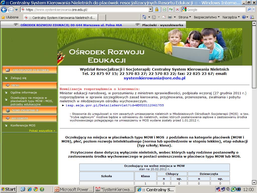Expand the Help icon dropdown arrow
The width and height of the screenshot is (257, 193).
point(247,17)
